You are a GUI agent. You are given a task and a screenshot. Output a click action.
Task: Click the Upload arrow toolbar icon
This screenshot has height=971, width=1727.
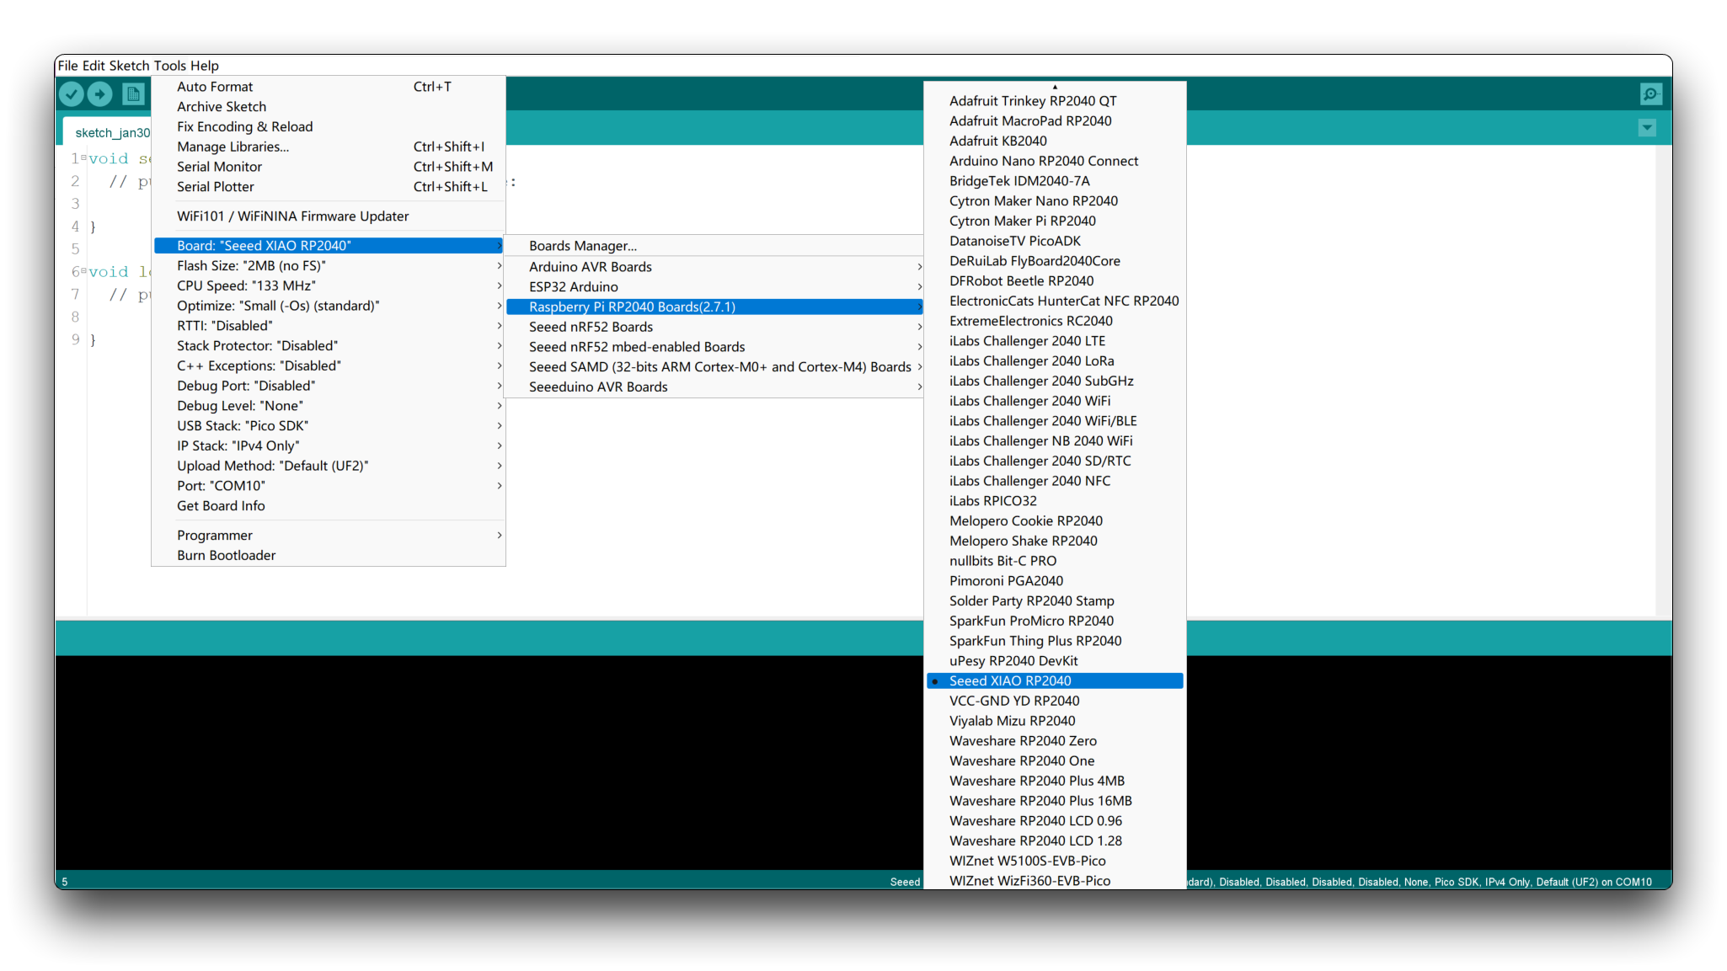(99, 94)
